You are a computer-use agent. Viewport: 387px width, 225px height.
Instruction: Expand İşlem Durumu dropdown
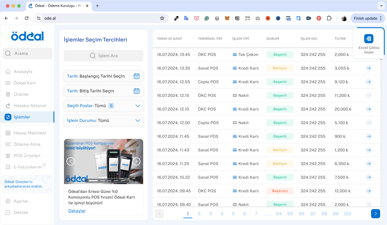click(104, 120)
